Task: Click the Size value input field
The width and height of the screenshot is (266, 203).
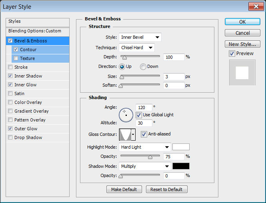Action: click(174, 76)
